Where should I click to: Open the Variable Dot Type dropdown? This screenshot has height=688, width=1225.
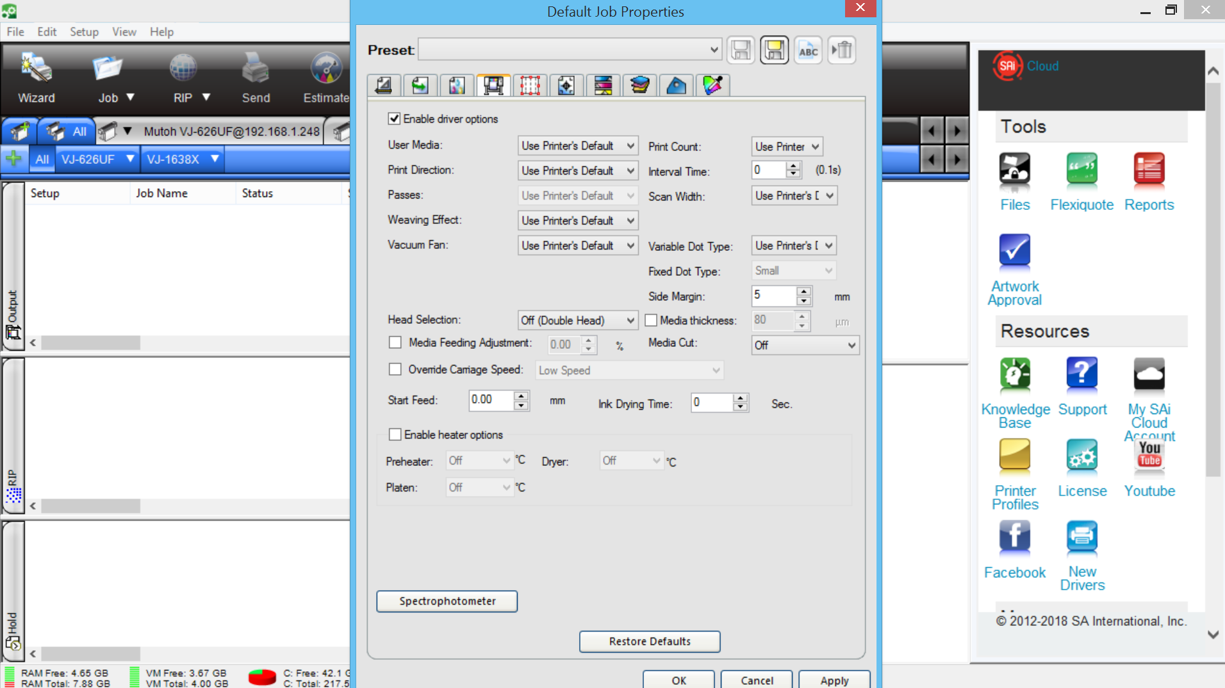(x=794, y=246)
